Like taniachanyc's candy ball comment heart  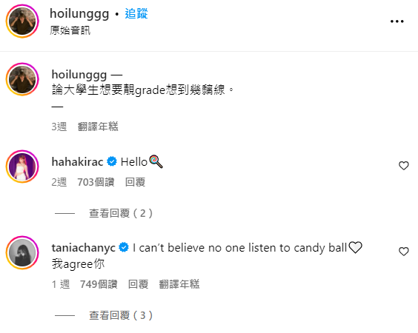pos(404,252)
